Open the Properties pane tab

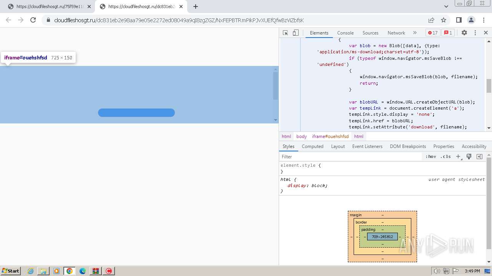point(444,146)
